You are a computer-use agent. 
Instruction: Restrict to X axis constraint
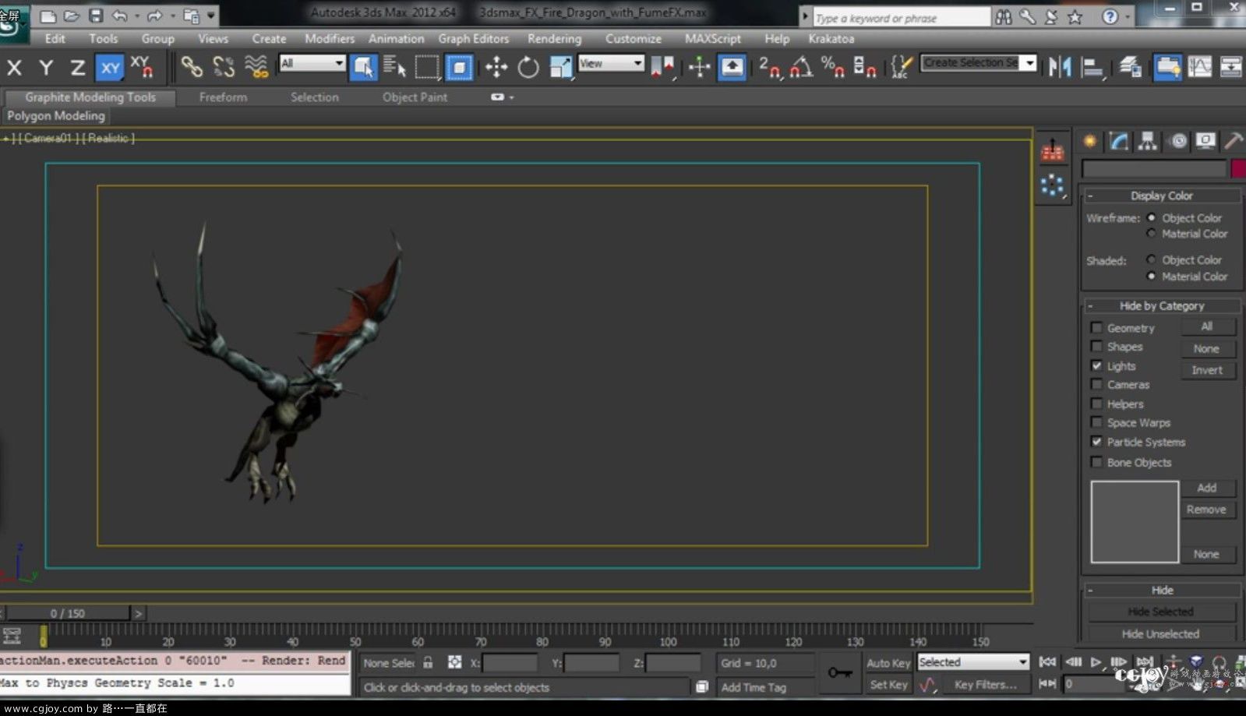(x=14, y=68)
